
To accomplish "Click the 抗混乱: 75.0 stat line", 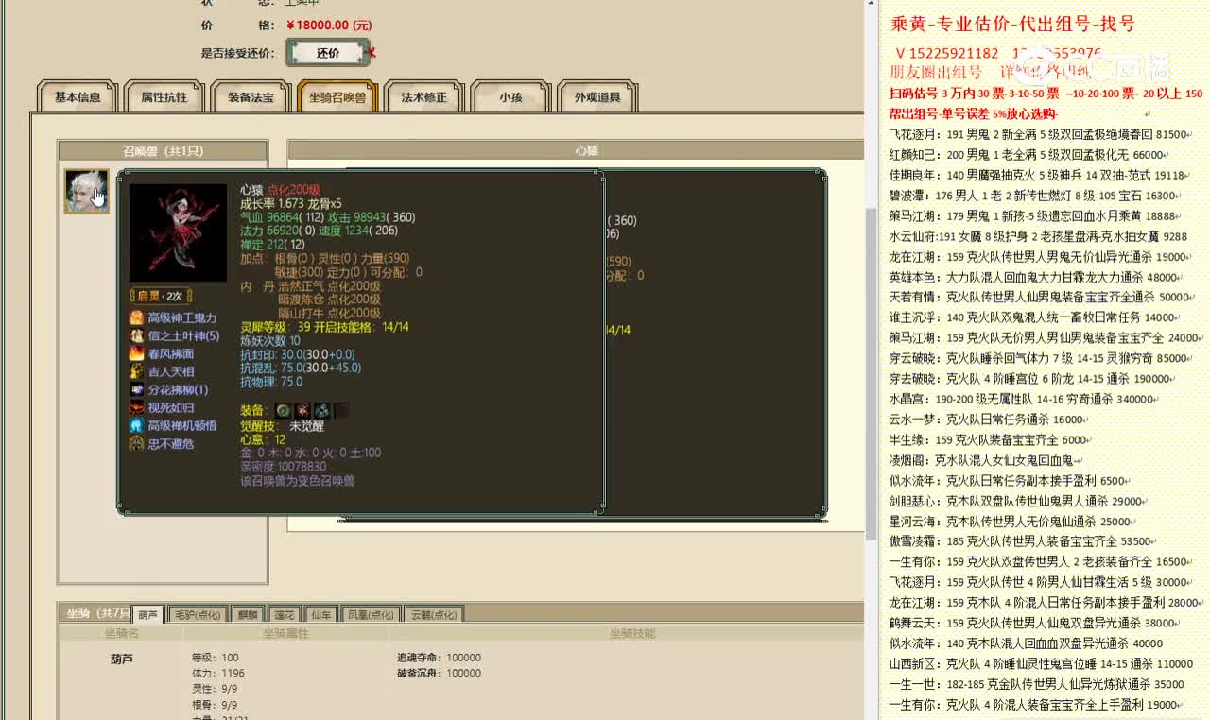I will [301, 368].
